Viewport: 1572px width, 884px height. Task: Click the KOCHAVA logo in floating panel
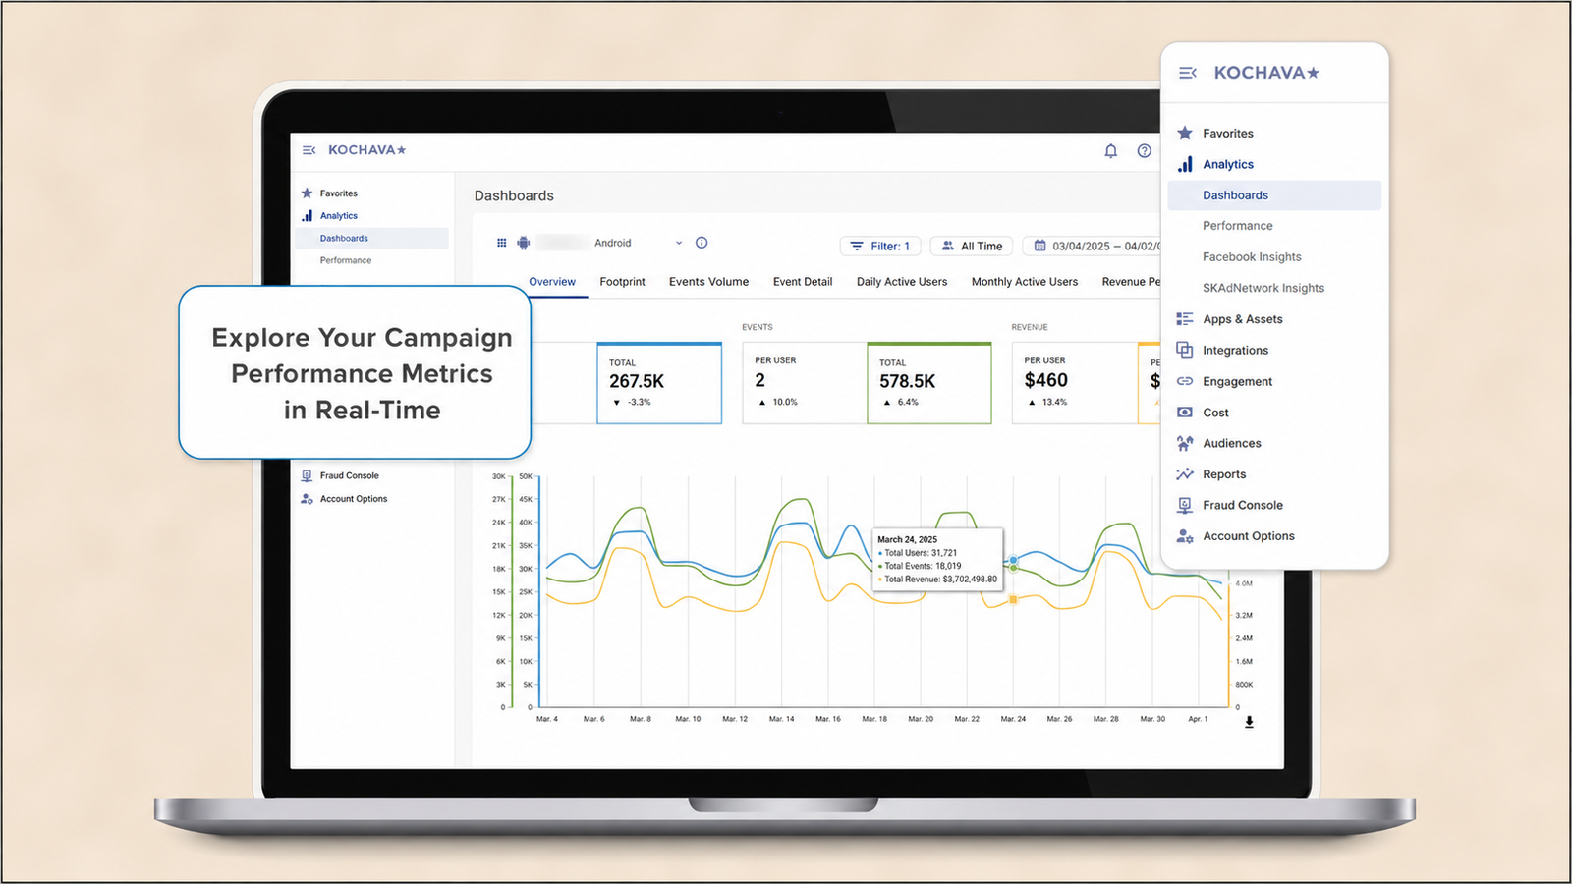click(x=1266, y=73)
